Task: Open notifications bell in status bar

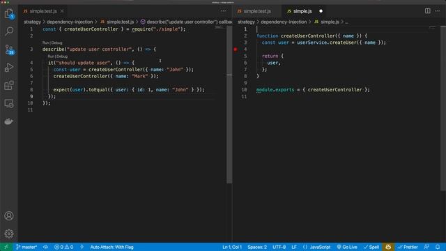Action: click(438, 247)
